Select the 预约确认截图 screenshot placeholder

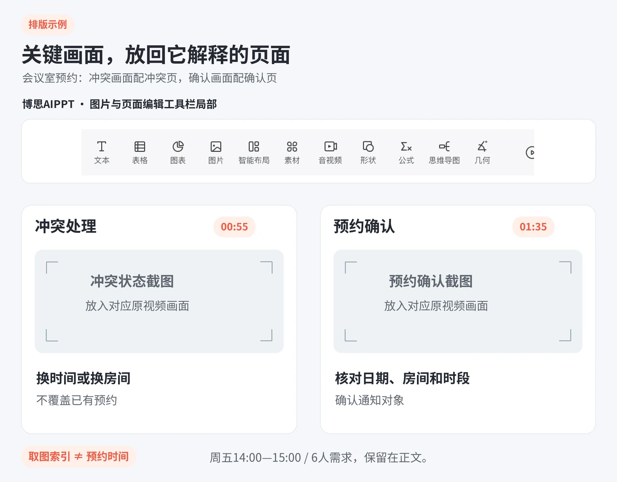[x=458, y=301]
